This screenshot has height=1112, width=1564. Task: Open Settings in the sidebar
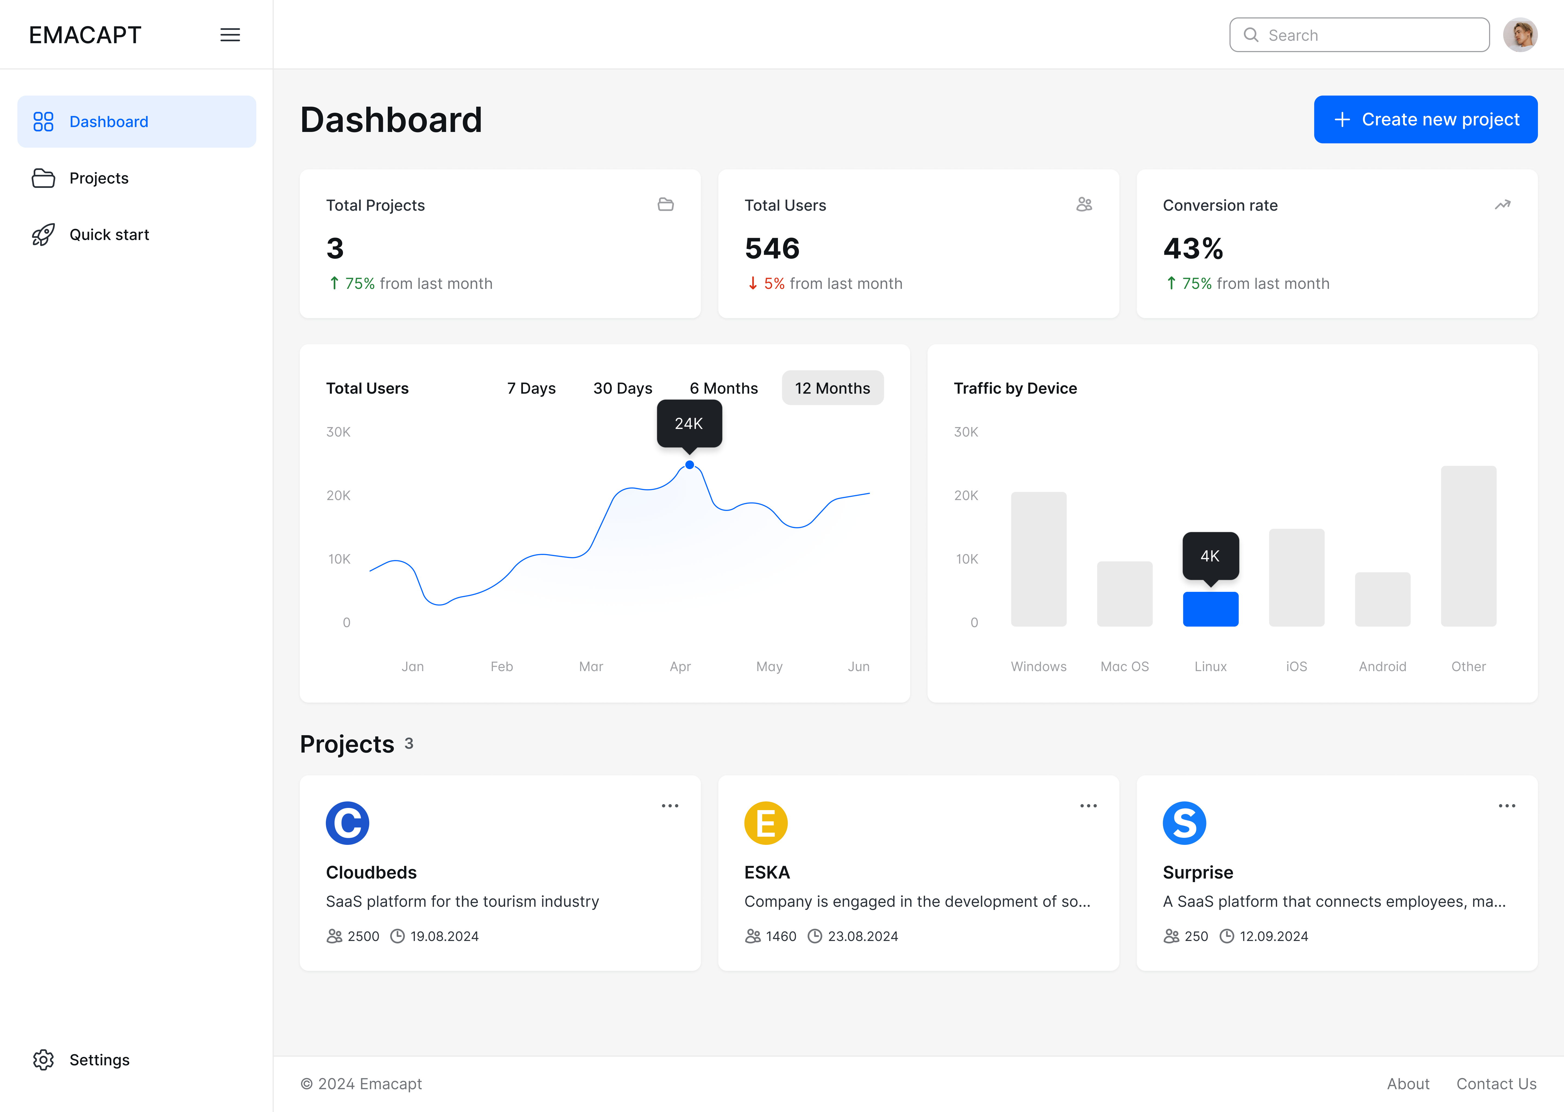pyautogui.click(x=136, y=1059)
